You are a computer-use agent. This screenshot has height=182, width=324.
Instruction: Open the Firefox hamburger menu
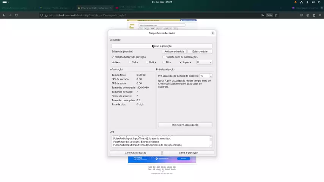[x=320, y=15]
